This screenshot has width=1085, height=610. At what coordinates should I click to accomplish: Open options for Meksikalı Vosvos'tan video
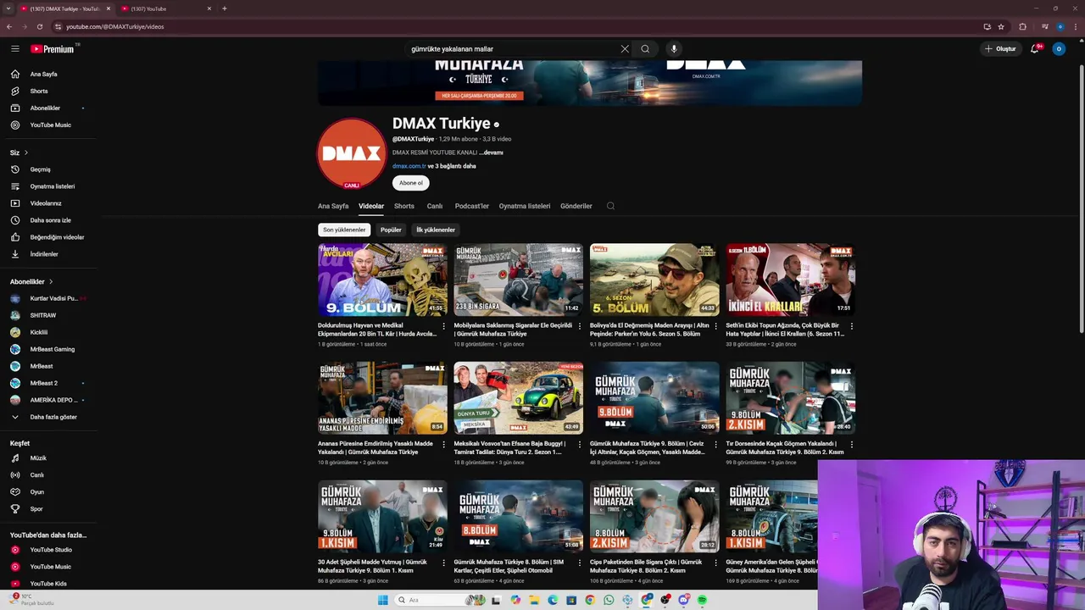tap(580, 445)
